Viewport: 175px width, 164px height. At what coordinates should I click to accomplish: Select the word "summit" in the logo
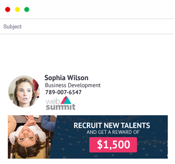[61, 107]
